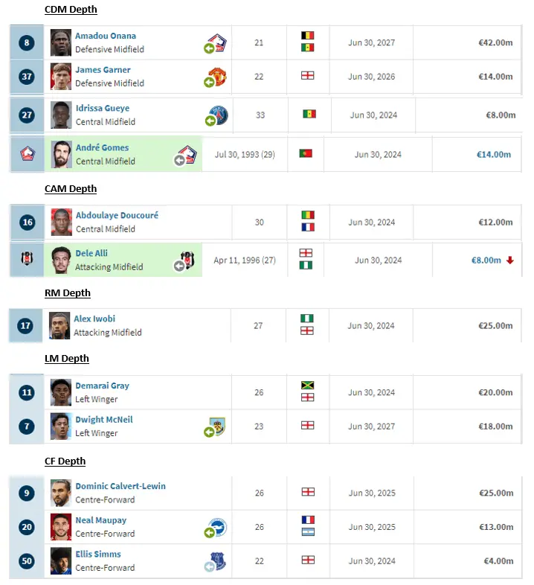Screen dimensions: 534x585
Task: Click shirt number 17 badge
Action: (27, 326)
